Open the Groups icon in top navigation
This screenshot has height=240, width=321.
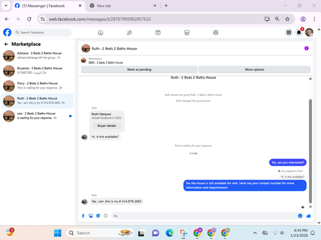216,33
